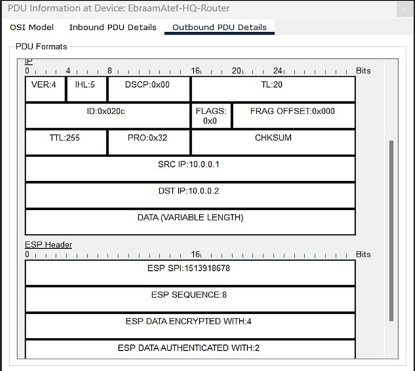
Task: Click the DST IP:10.0.0.2 field
Action: [190, 196]
